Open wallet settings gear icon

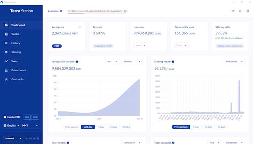tap(61, 11)
